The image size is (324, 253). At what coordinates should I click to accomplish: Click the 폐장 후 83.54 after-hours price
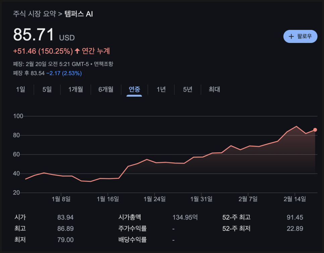coord(29,73)
